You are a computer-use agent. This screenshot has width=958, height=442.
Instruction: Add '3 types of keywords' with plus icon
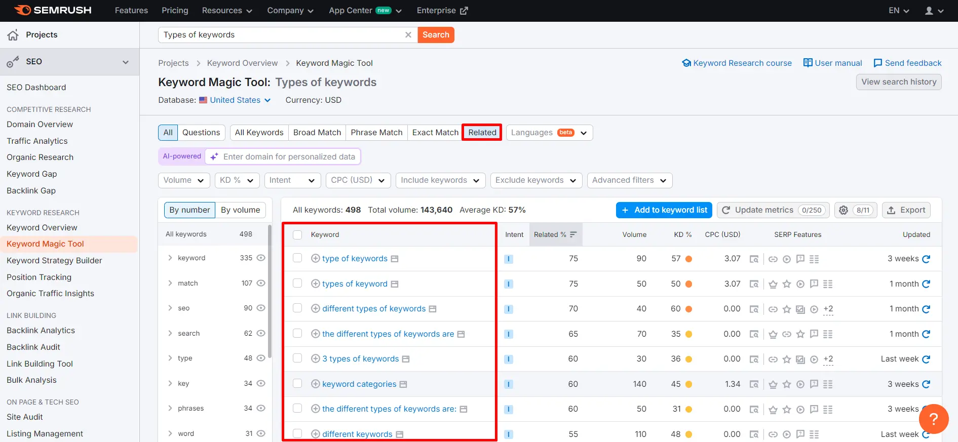pos(315,359)
